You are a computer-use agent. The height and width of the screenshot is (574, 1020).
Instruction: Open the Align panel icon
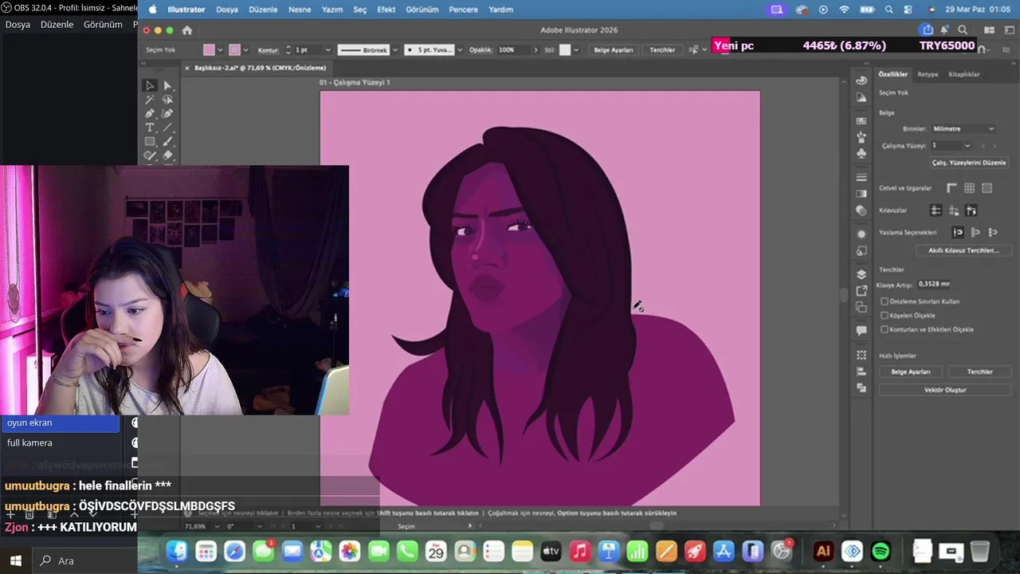(861, 372)
